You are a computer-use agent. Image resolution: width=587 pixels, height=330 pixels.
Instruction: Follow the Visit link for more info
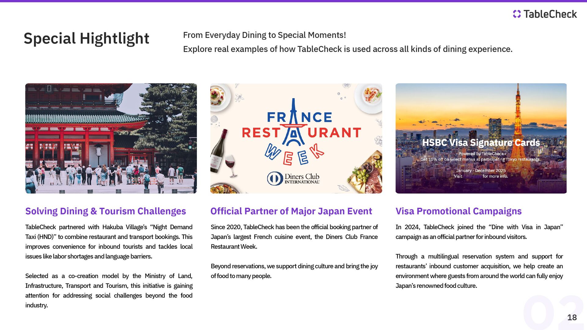pos(472,176)
